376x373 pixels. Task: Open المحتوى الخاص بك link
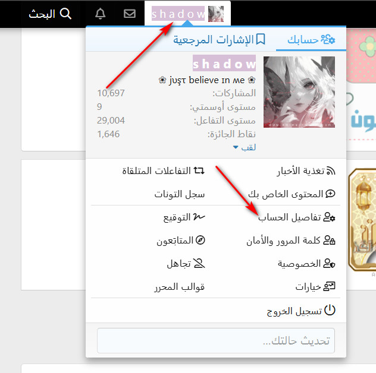291,194
